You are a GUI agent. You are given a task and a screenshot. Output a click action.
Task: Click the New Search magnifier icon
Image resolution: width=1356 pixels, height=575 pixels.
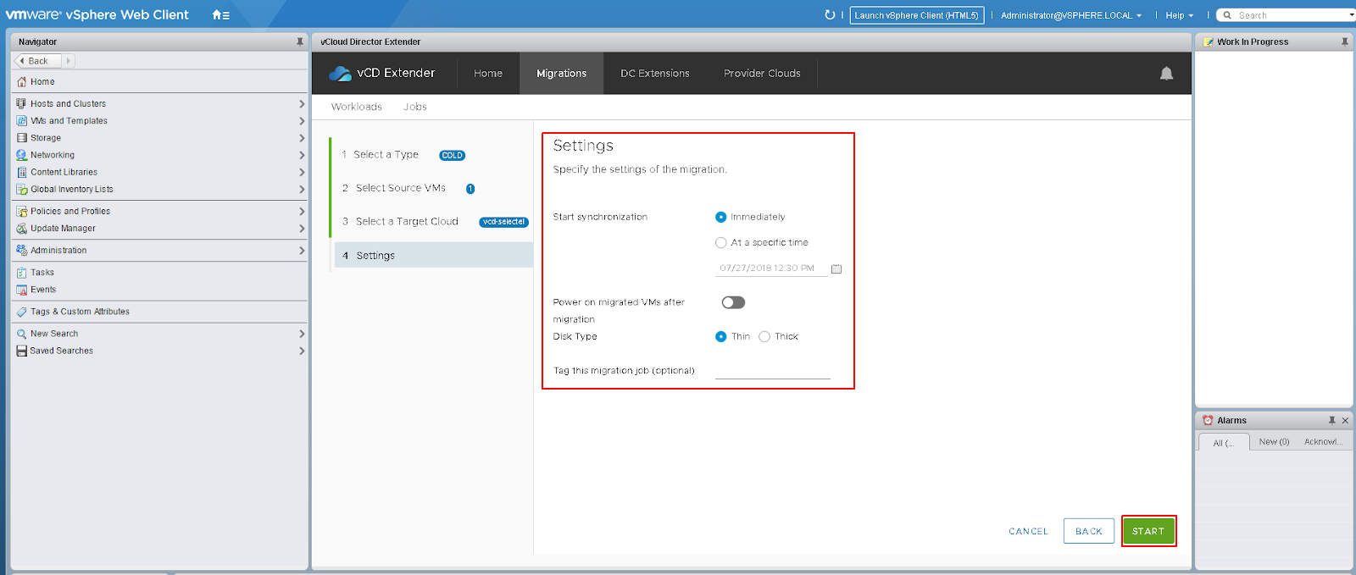pyautogui.click(x=22, y=334)
